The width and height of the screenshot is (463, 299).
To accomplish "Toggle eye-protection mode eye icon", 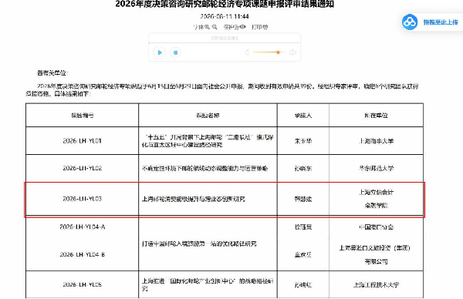I will (x=242, y=27).
